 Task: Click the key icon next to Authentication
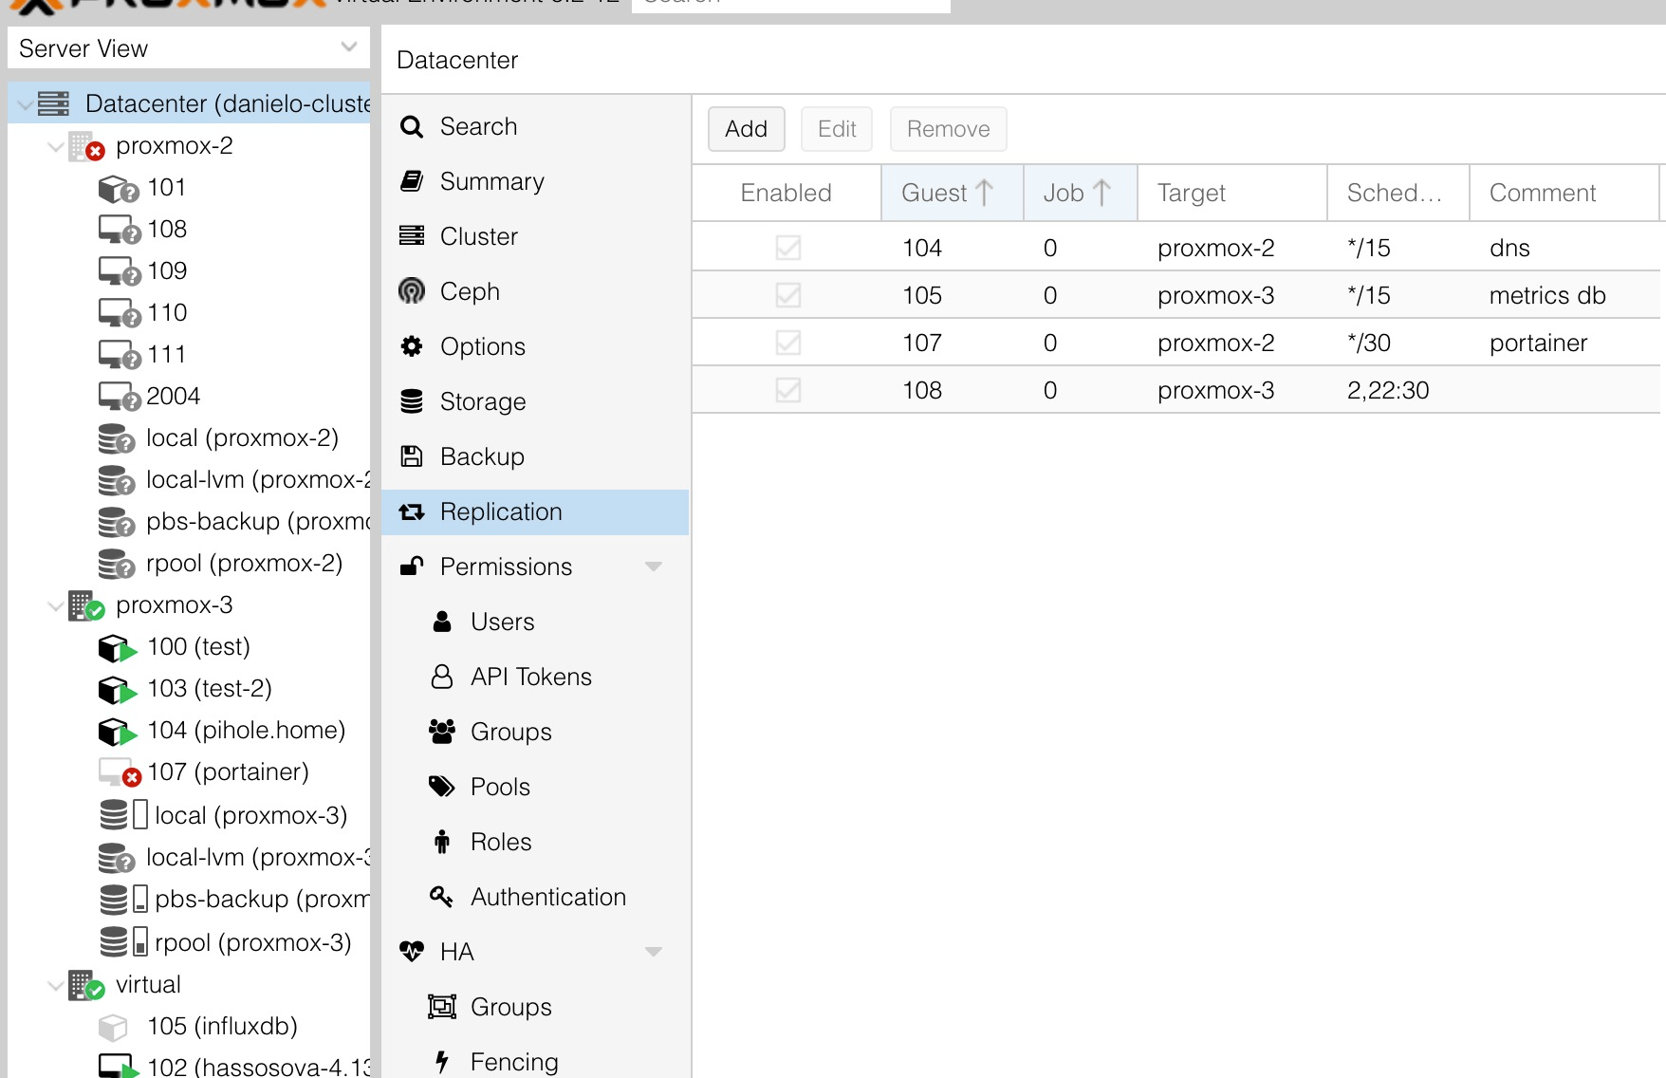coord(441,896)
